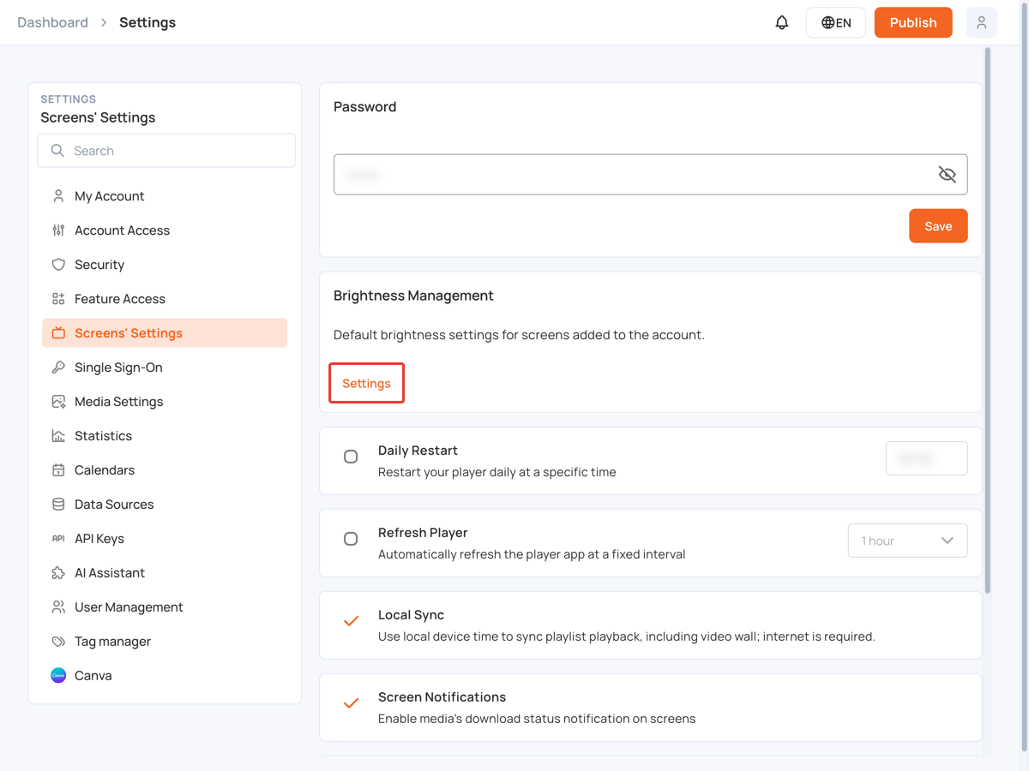Go to Account Access section
This screenshot has width=1029, height=771.
pyautogui.click(x=165, y=230)
